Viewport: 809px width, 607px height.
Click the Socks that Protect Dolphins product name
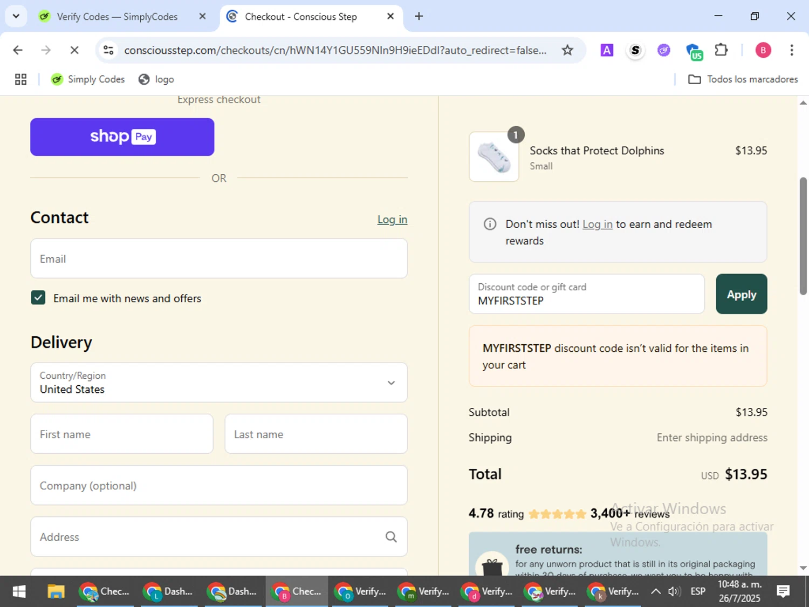[597, 151]
